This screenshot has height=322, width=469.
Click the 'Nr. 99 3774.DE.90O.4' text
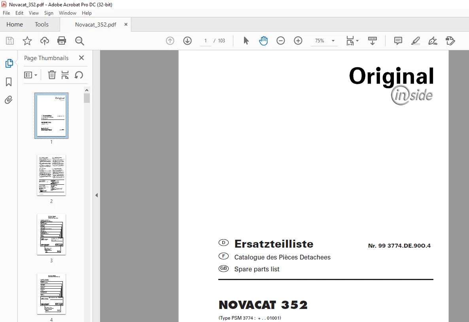click(x=399, y=246)
